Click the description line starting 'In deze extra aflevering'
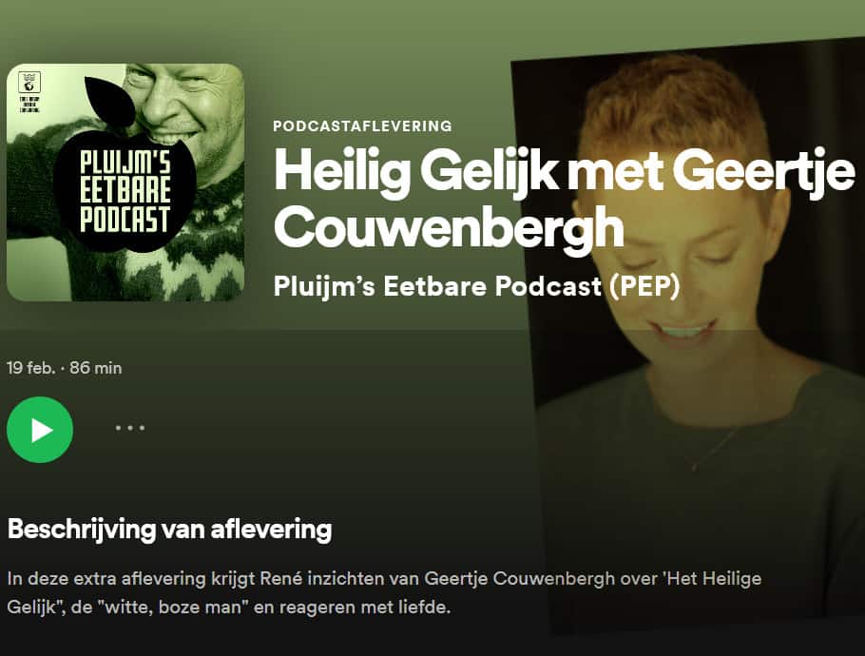This screenshot has height=656, width=865. tap(385, 579)
